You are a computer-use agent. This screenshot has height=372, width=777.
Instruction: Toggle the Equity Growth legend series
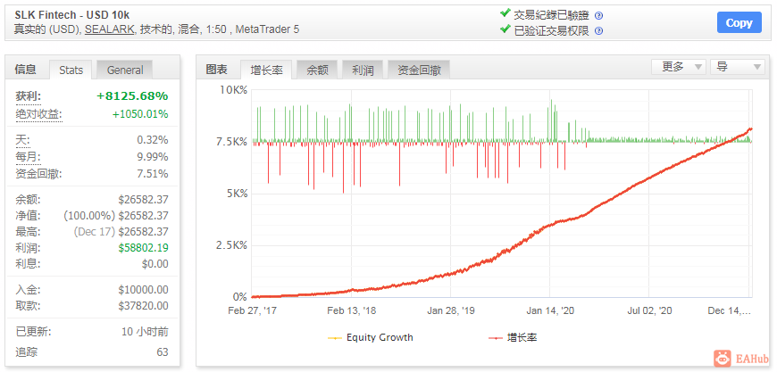pos(370,338)
